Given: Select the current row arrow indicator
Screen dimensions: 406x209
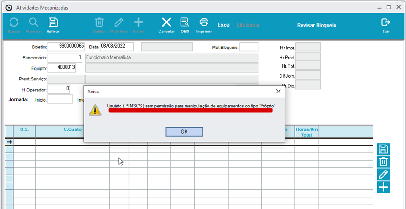Looking at the screenshot, I should 9,142.
